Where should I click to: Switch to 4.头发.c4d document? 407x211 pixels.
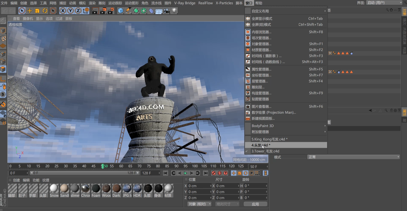pyautogui.click(x=286, y=145)
